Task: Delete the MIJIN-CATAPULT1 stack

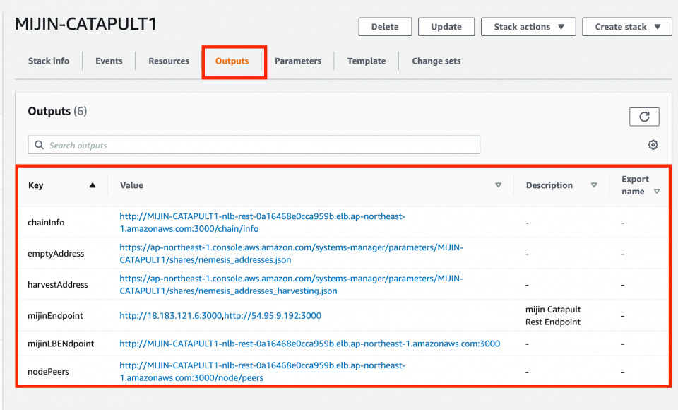Action: click(385, 27)
